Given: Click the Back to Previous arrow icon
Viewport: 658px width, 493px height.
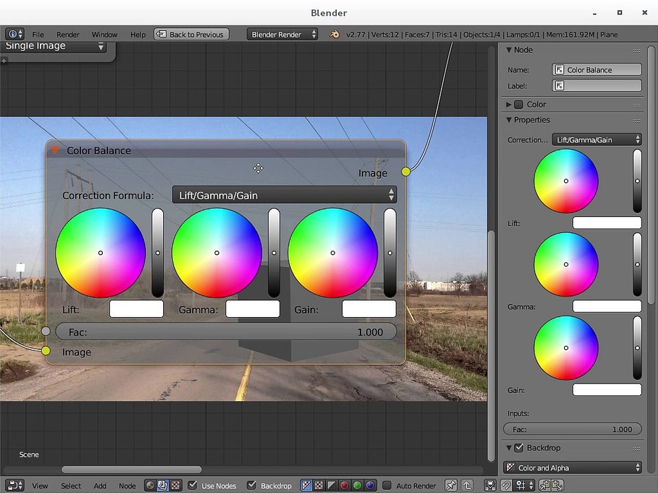Looking at the screenshot, I should pyautogui.click(x=162, y=34).
